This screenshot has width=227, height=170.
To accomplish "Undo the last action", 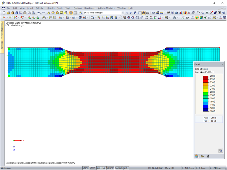I will coord(39,13).
